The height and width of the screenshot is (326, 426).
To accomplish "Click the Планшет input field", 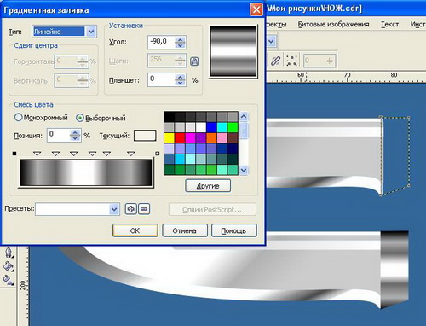I will 161,79.
